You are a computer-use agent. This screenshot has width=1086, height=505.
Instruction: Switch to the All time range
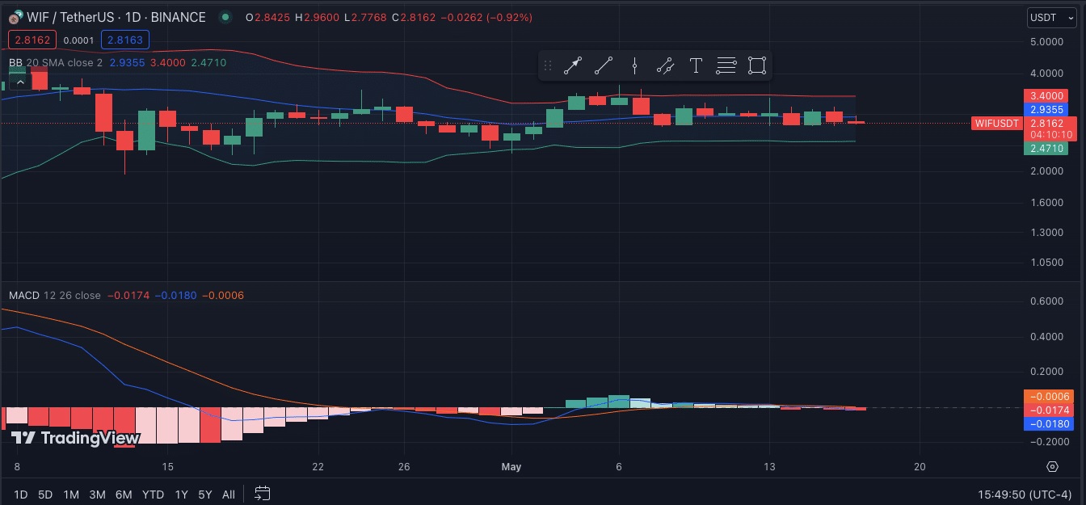tap(229, 494)
